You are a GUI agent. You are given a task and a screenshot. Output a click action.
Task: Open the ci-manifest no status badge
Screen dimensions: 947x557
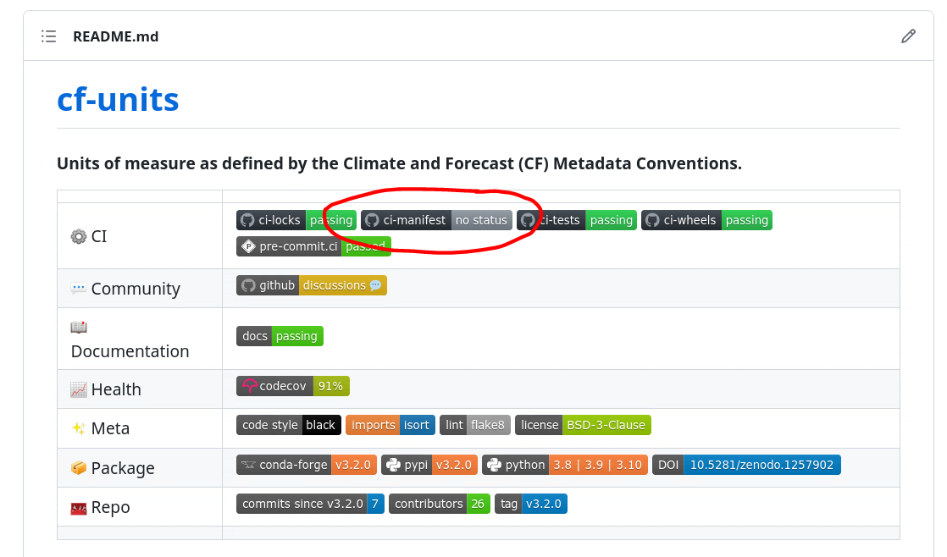[x=436, y=220]
